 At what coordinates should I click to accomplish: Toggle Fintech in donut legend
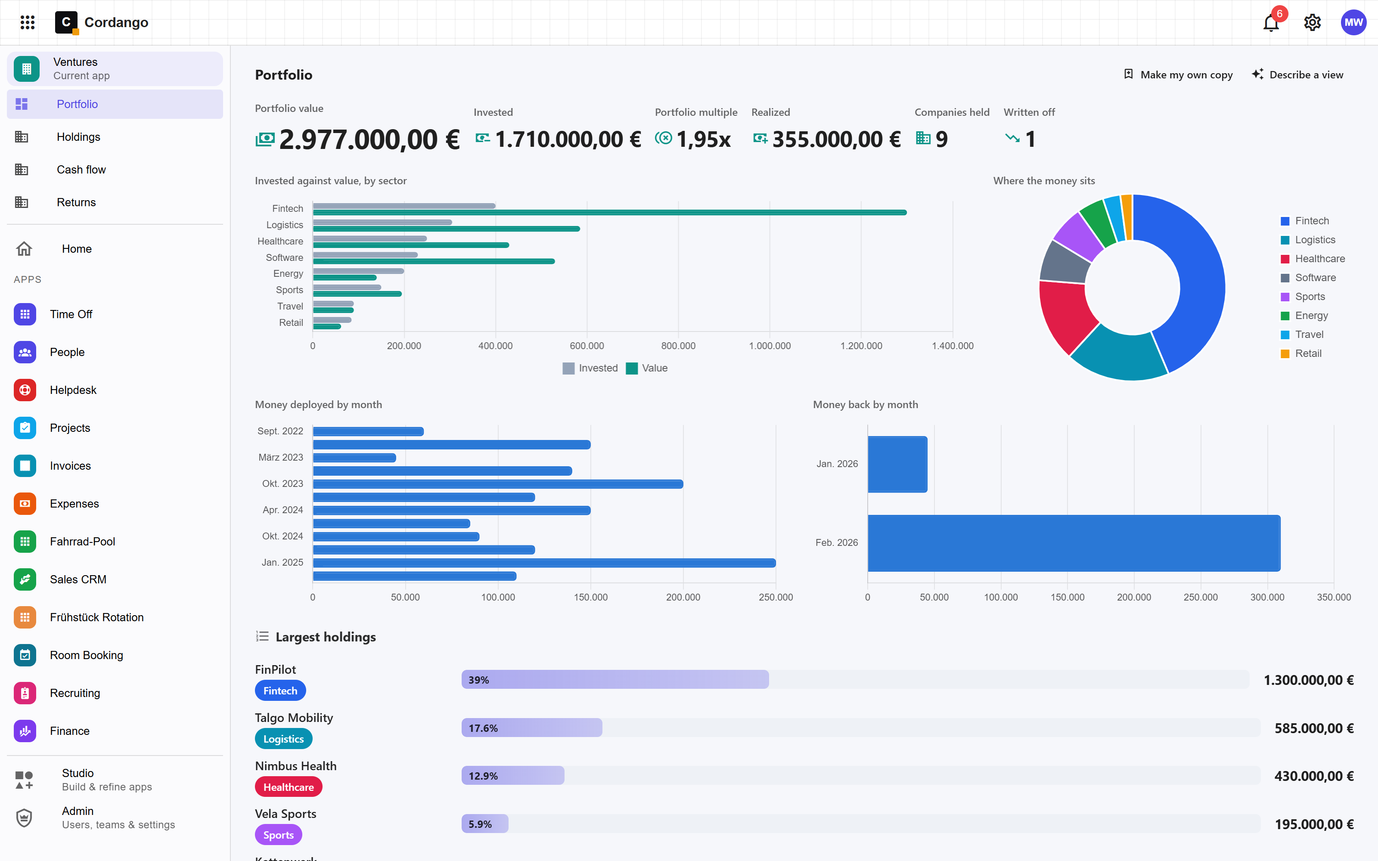click(1304, 221)
